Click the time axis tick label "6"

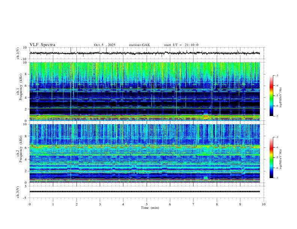(x=170, y=204)
